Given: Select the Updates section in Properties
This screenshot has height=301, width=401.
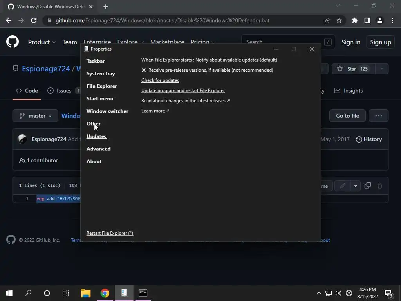Looking at the screenshot, I should click(x=96, y=136).
